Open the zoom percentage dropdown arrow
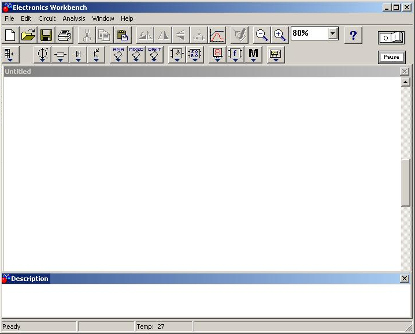415x334 pixels. click(x=333, y=33)
